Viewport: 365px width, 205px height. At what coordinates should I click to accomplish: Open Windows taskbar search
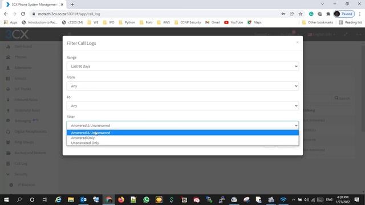tap(19, 200)
